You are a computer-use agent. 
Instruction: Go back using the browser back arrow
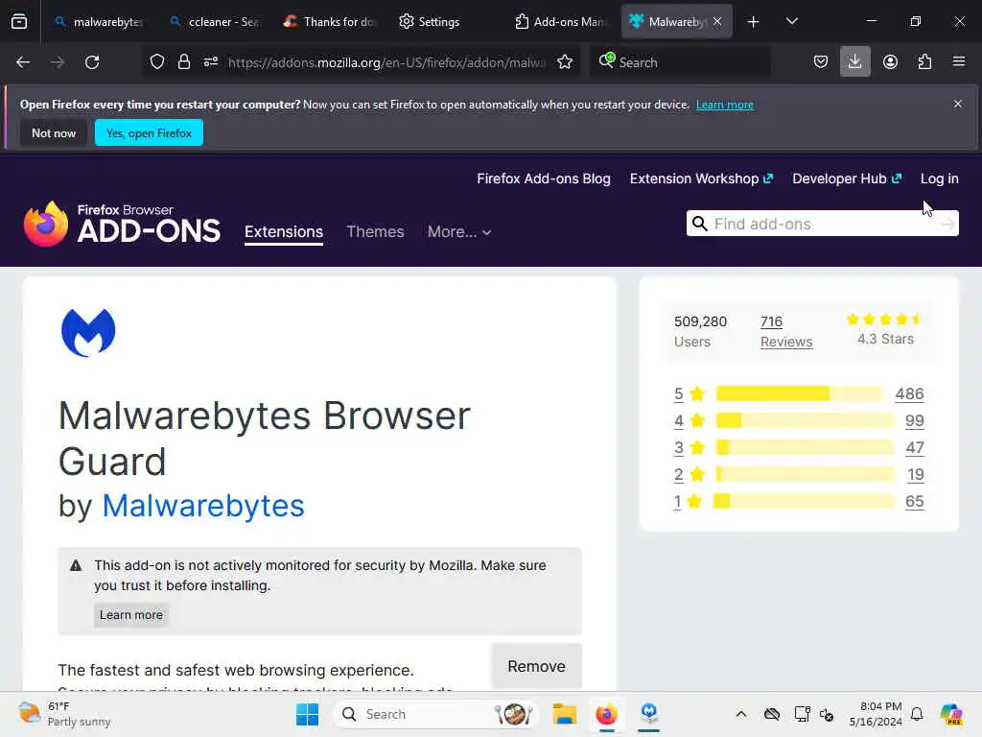click(x=23, y=62)
